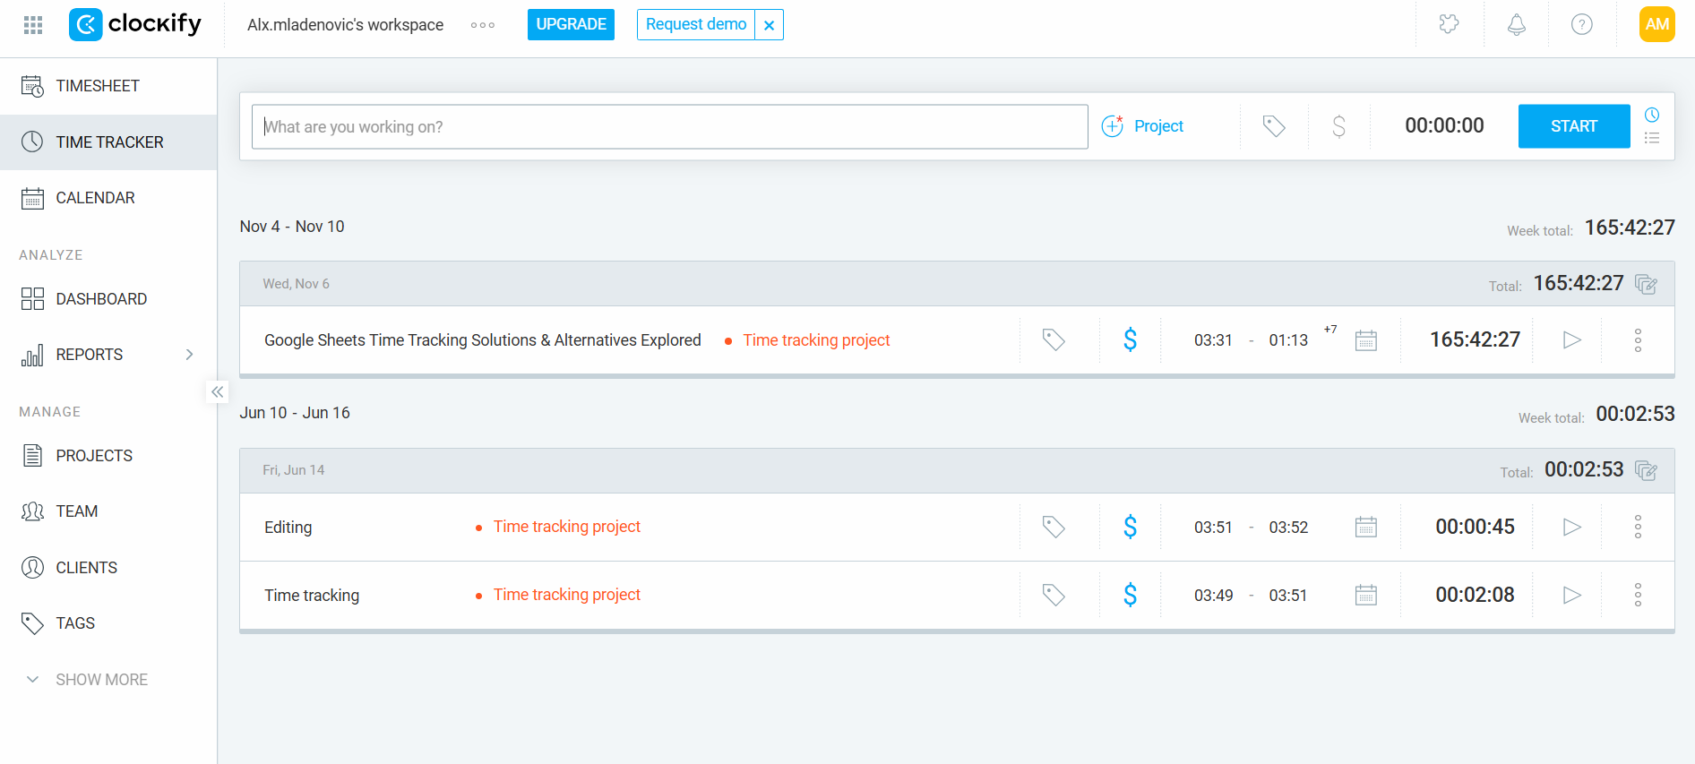Continue timer for Google Sheets entry
1695x764 pixels.
pyautogui.click(x=1571, y=340)
